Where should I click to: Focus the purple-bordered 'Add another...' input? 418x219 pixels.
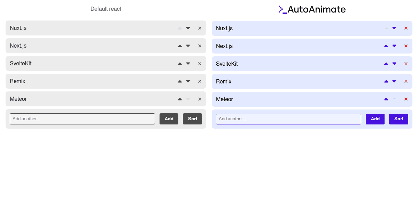(288, 119)
